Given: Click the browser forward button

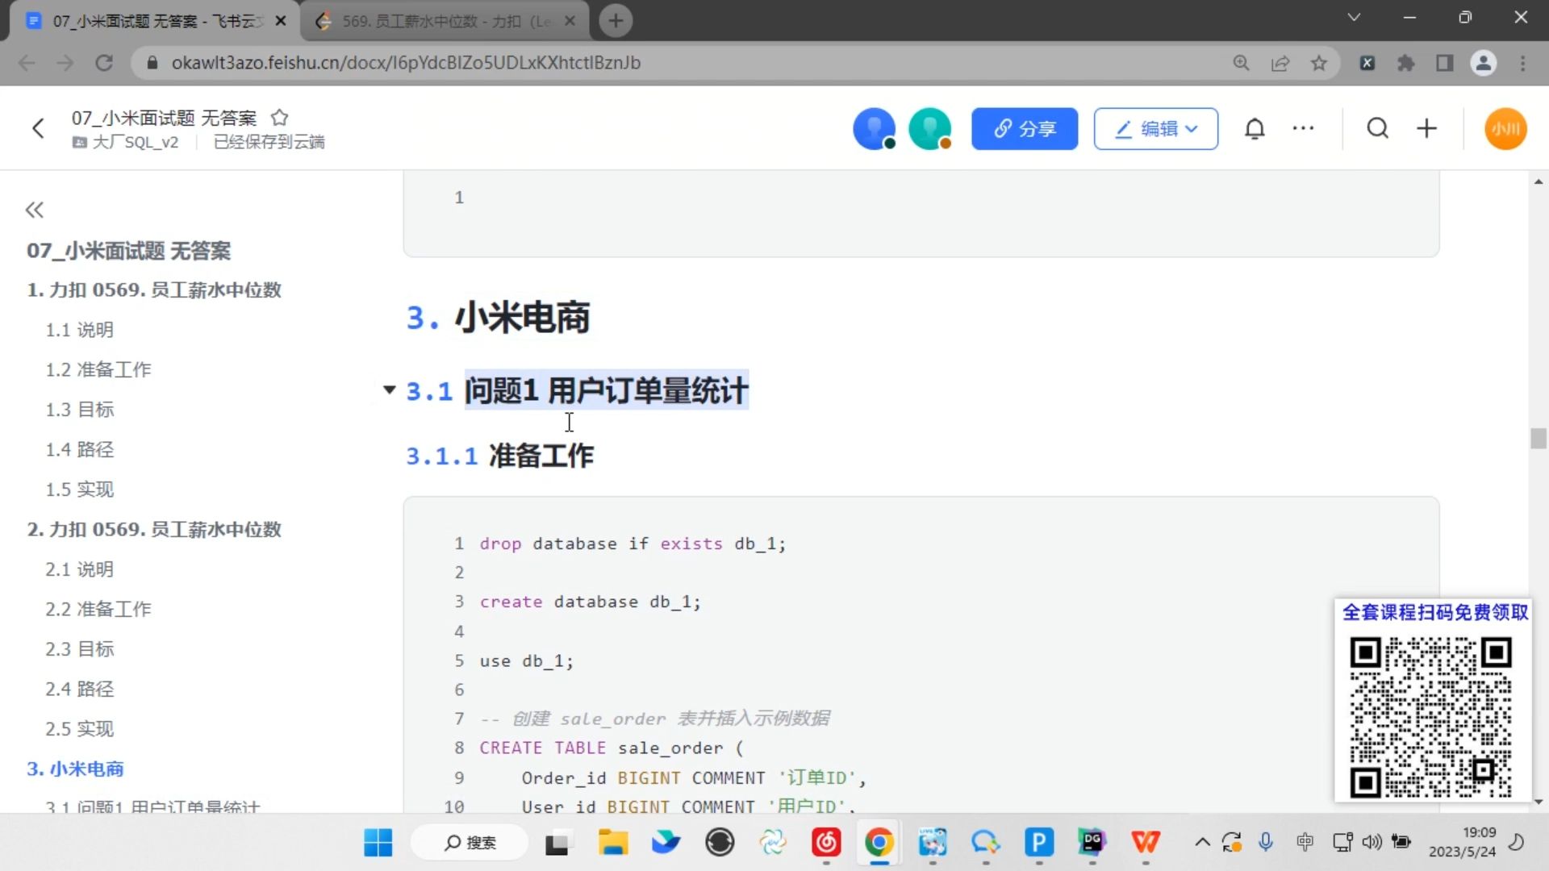Looking at the screenshot, I should click(65, 63).
